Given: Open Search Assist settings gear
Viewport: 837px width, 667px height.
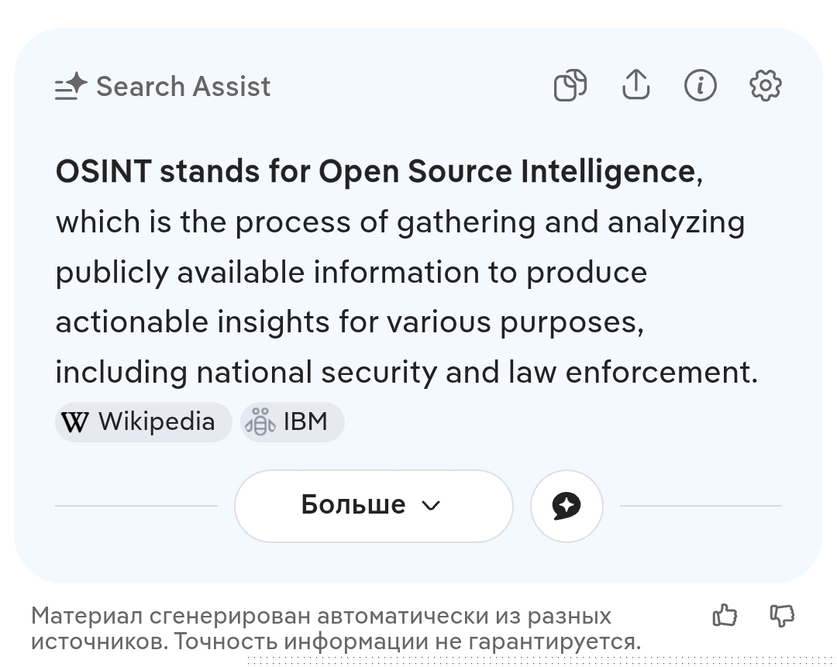Looking at the screenshot, I should point(766,85).
